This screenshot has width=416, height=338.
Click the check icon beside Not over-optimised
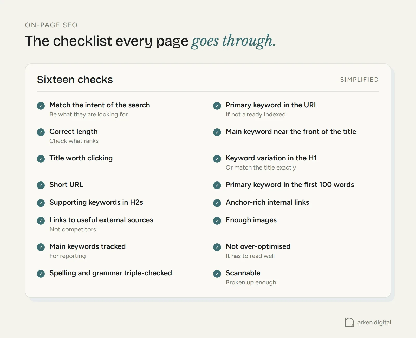tap(217, 247)
